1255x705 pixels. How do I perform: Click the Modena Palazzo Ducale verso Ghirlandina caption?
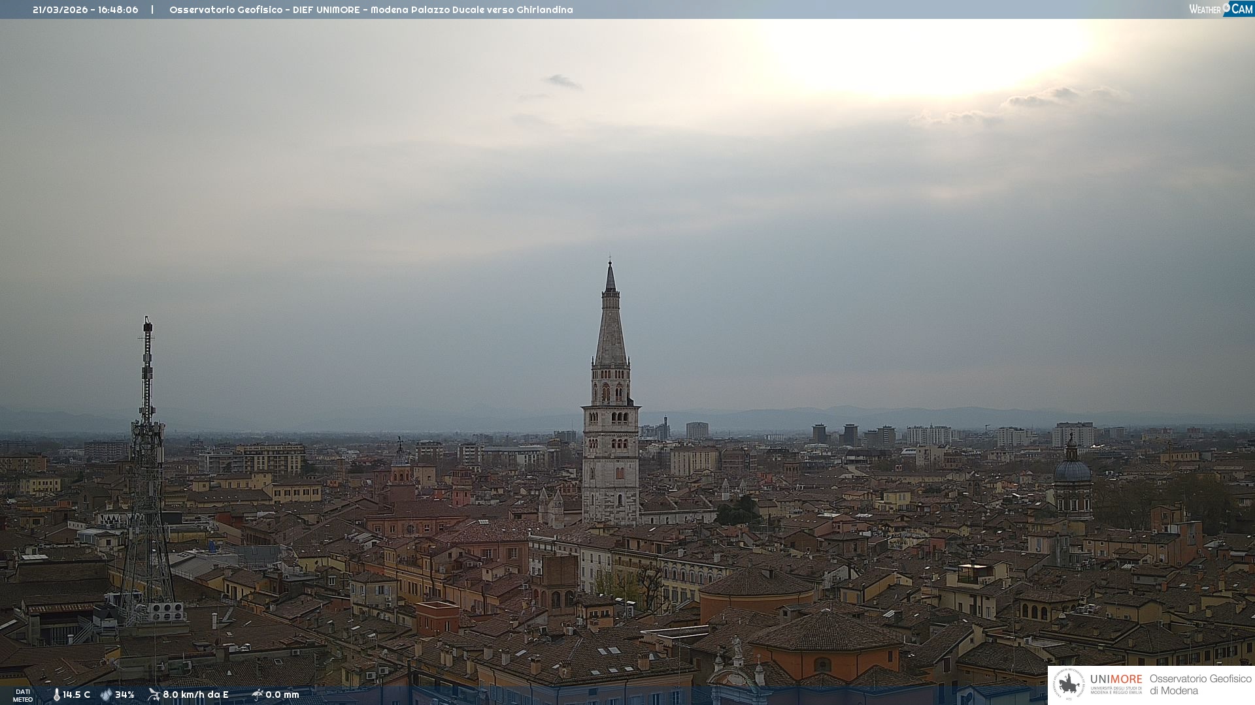pos(471,10)
